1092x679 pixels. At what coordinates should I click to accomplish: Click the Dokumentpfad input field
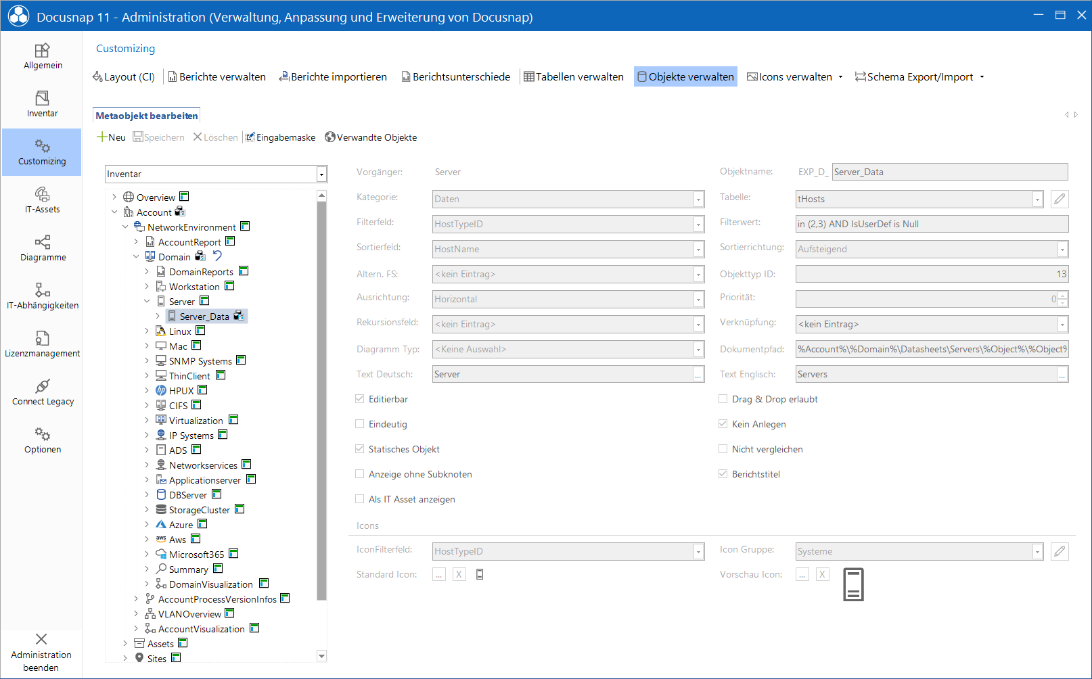(x=932, y=349)
